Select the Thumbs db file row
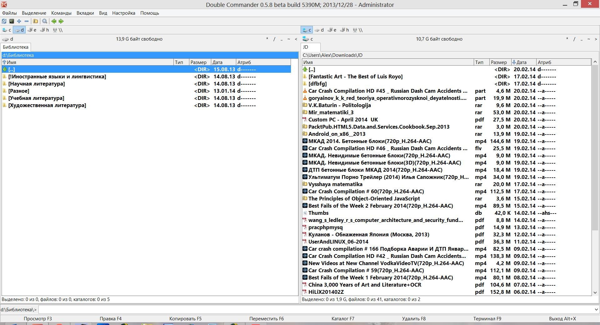The image size is (600, 325). click(447, 213)
